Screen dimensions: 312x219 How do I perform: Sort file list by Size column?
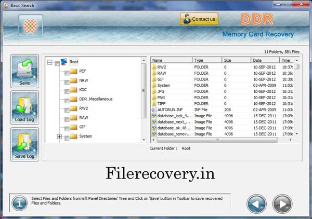click(x=236, y=60)
